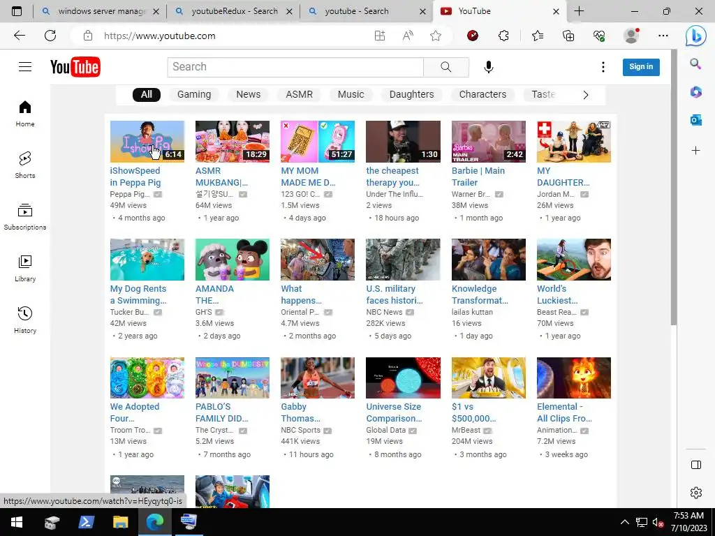Open the taskbar clock and date
The image size is (715, 536).
[688, 522]
